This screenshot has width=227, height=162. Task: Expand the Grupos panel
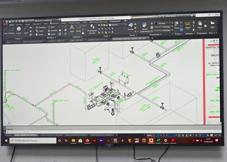click(178, 34)
